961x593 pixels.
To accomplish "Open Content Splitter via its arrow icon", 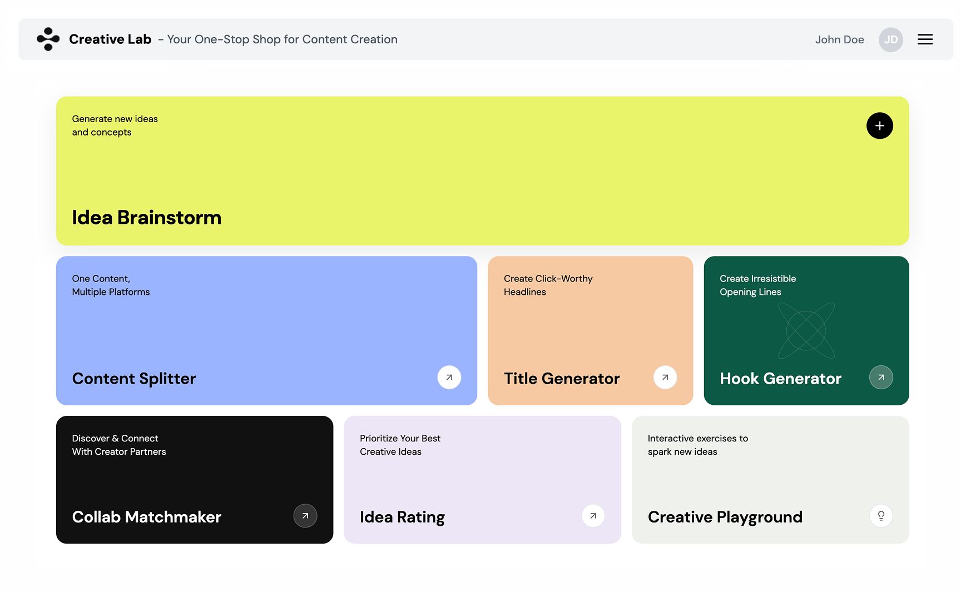I will pyautogui.click(x=449, y=378).
